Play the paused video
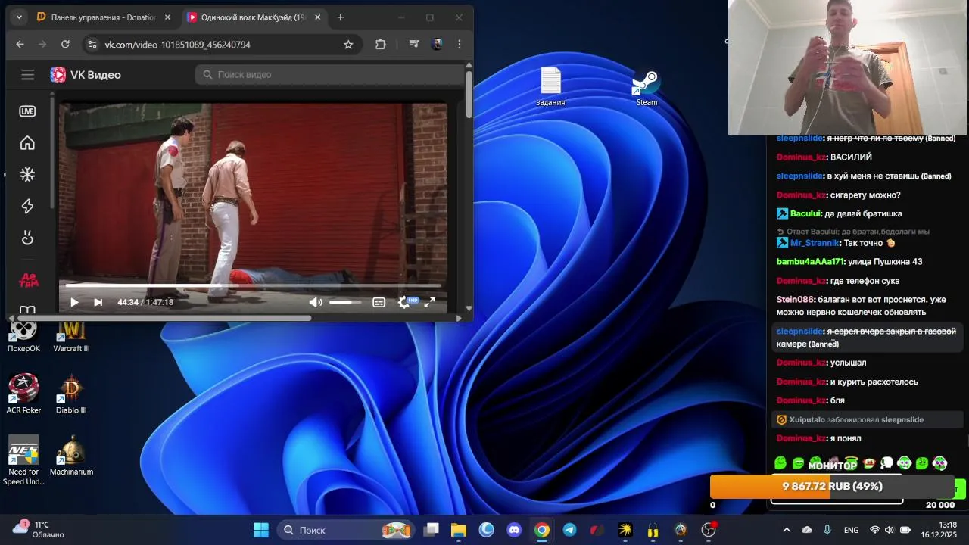 (74, 302)
